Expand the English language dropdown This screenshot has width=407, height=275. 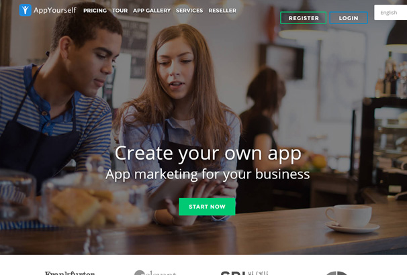pyautogui.click(x=390, y=13)
